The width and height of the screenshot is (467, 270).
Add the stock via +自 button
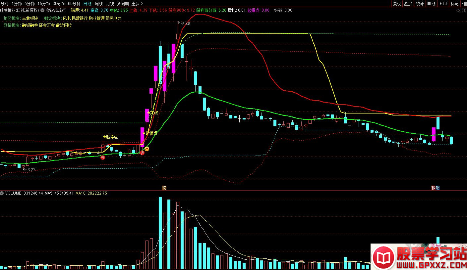pyautogui.click(x=464, y=4)
